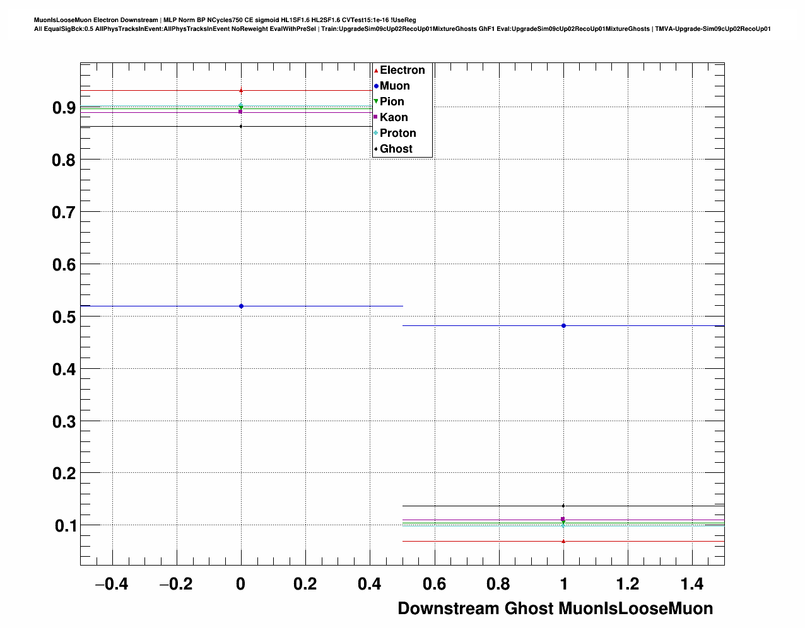Click the x-axis label −0.4
Image resolution: width=805 pixels, height=628 pixels.
[112, 584]
